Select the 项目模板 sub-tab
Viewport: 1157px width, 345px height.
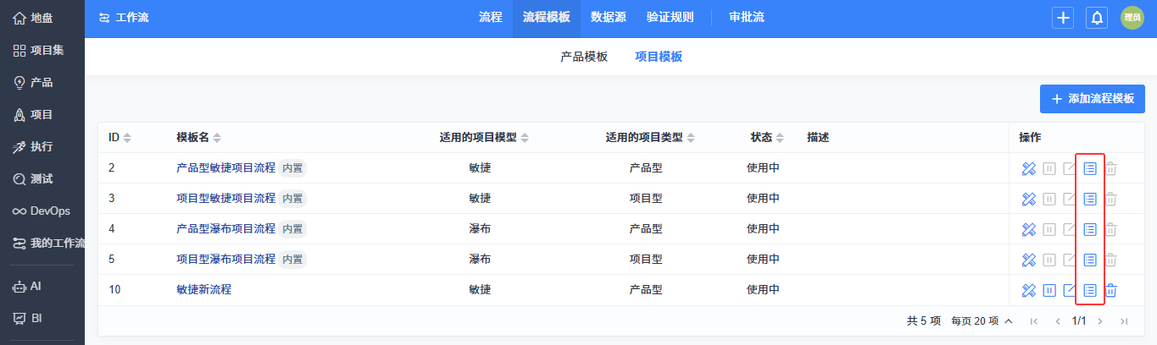click(659, 57)
